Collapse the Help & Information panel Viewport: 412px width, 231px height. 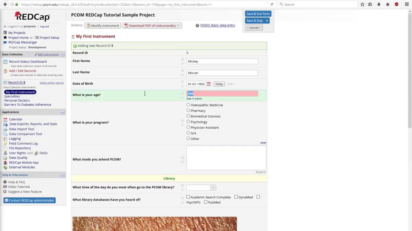click(62, 175)
